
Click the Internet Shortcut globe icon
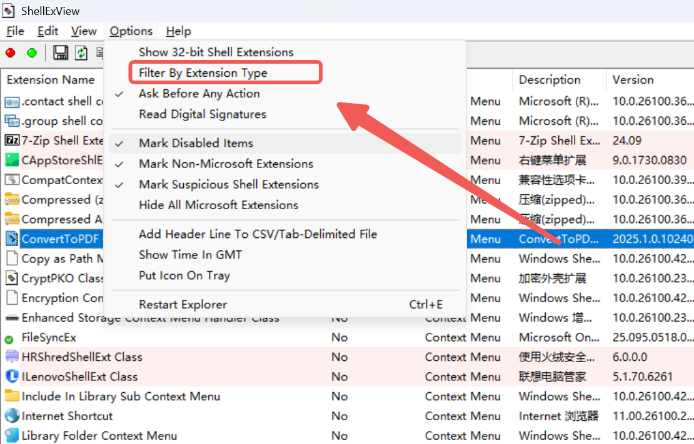click(12, 416)
